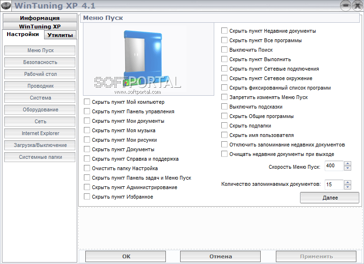Minimize the WinTuning XP window
Image resolution: width=364 pixels, height=264 pixels.
(x=346, y=6)
